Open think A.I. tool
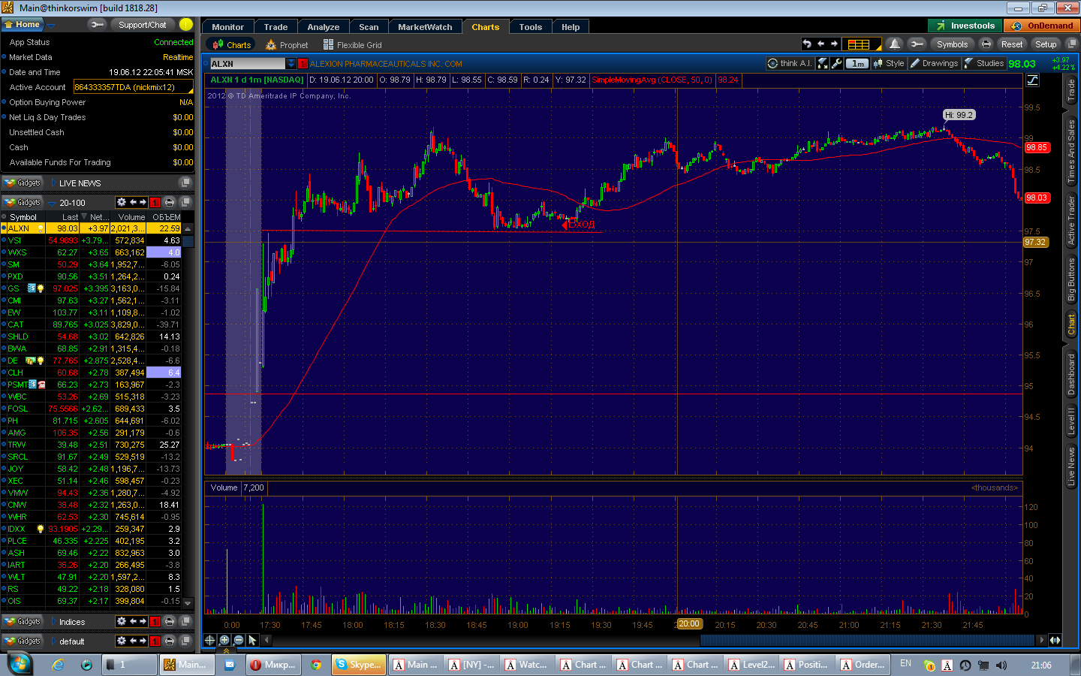The width and height of the screenshot is (1081, 676). (789, 63)
